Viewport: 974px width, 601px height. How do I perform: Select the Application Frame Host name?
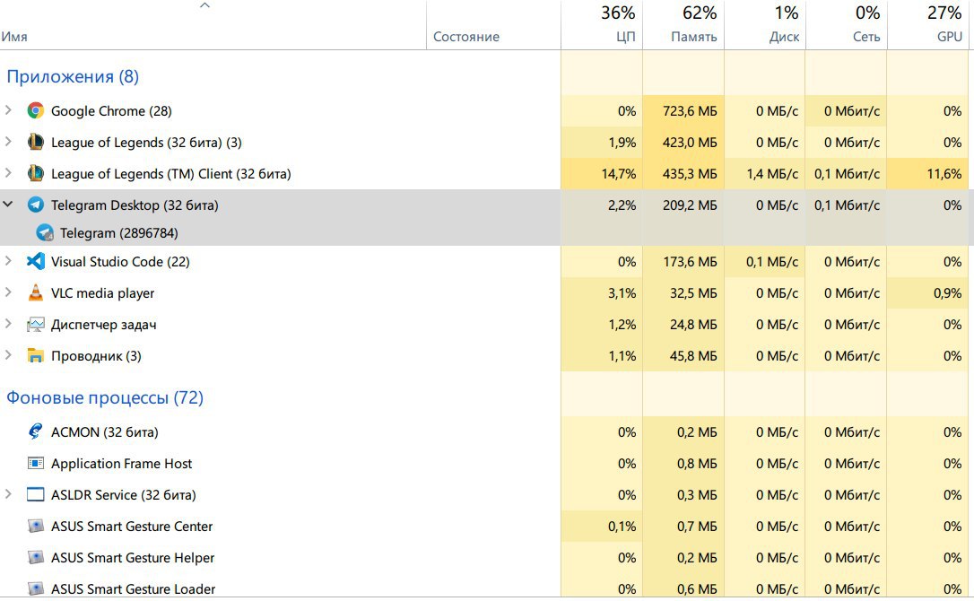tap(122, 464)
